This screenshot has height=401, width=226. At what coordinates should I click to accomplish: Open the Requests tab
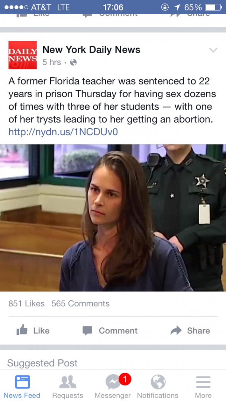[x=68, y=387]
